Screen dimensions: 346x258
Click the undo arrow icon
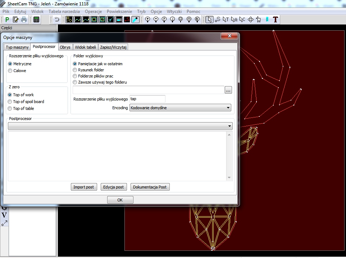tap(57, 20)
